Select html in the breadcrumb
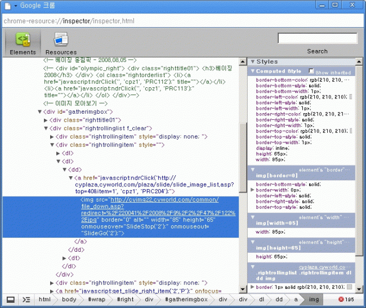The image size is (366, 308). tap(44, 300)
